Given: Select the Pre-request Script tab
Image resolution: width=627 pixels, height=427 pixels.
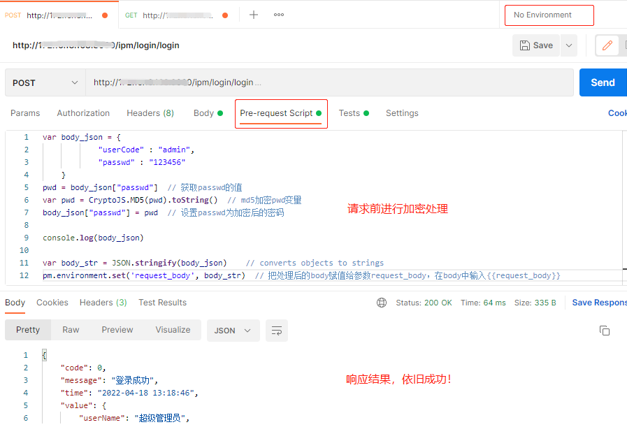Looking at the screenshot, I should 281,113.
